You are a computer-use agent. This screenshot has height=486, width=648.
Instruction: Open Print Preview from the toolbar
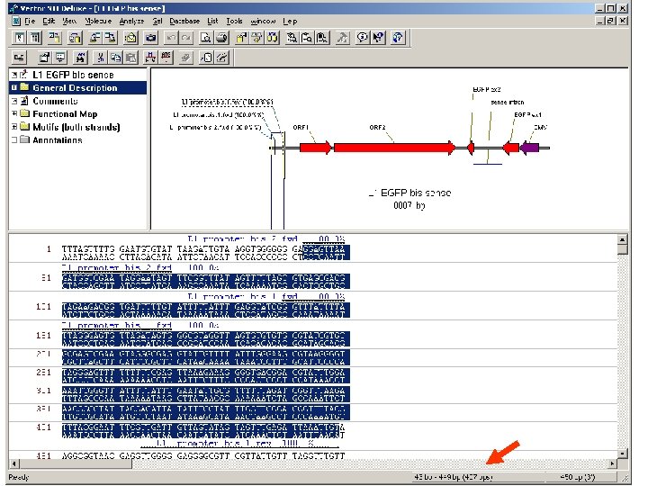(205, 38)
